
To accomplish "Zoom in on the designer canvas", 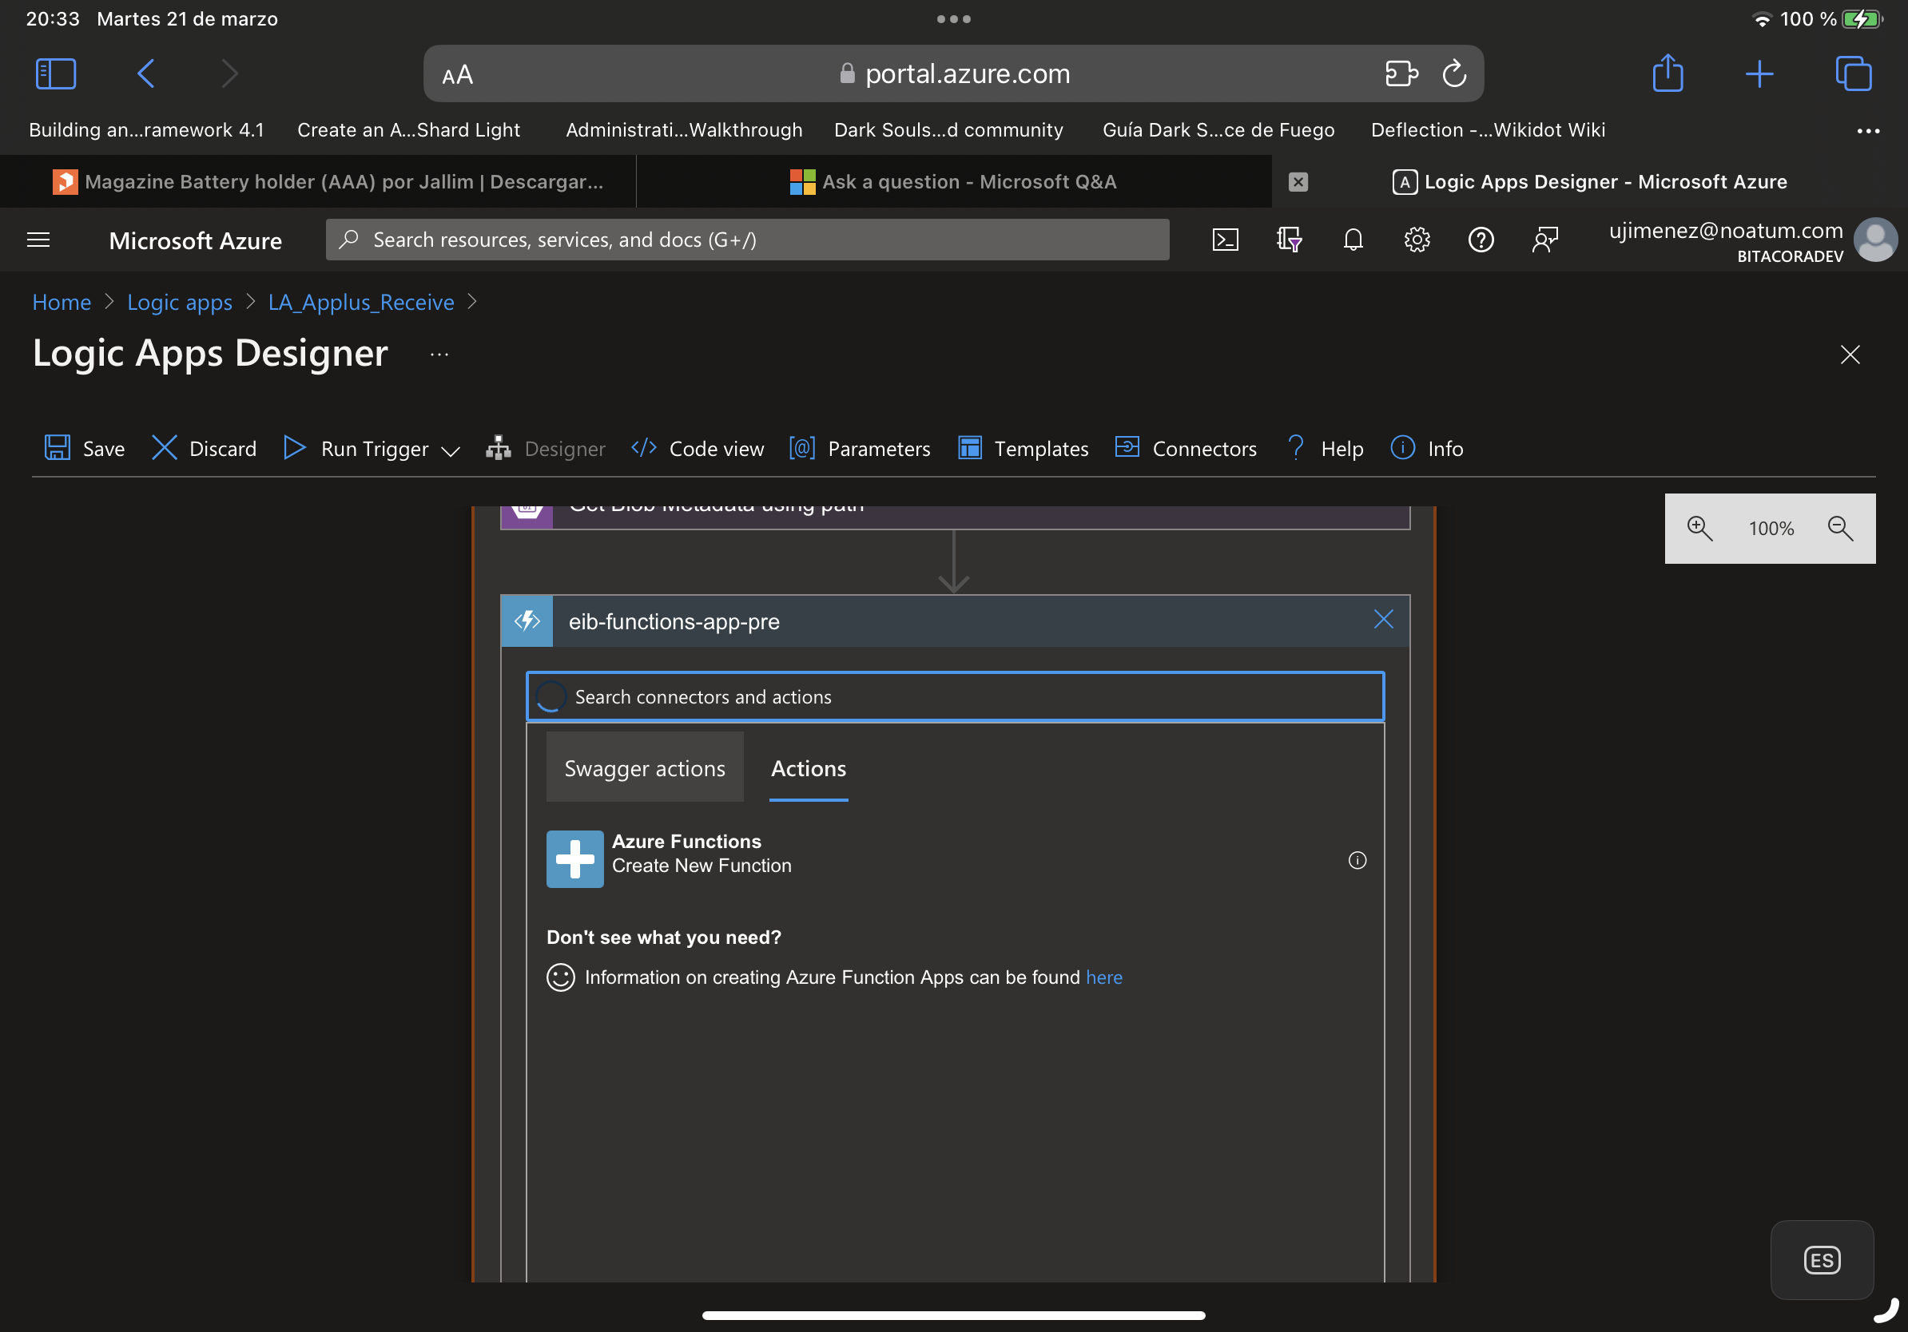I will point(1699,528).
